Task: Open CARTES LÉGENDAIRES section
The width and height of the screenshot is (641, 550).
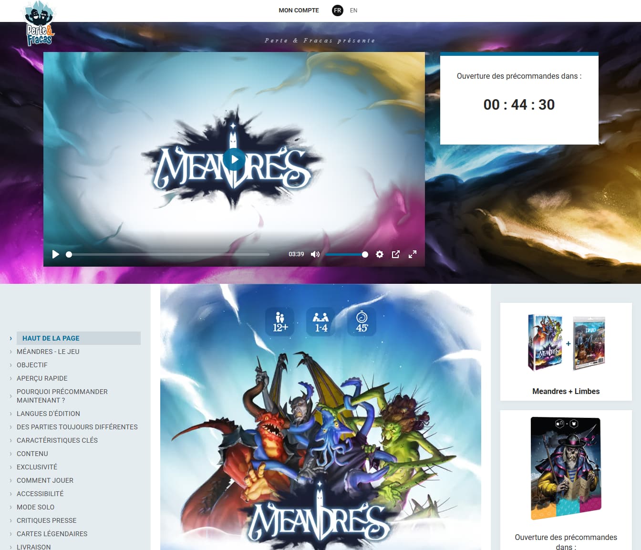Action: pos(52,534)
